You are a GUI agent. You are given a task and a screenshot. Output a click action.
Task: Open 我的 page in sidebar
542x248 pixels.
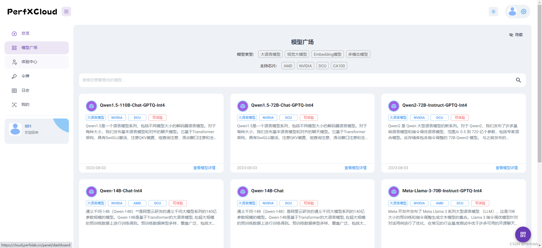pos(37,105)
